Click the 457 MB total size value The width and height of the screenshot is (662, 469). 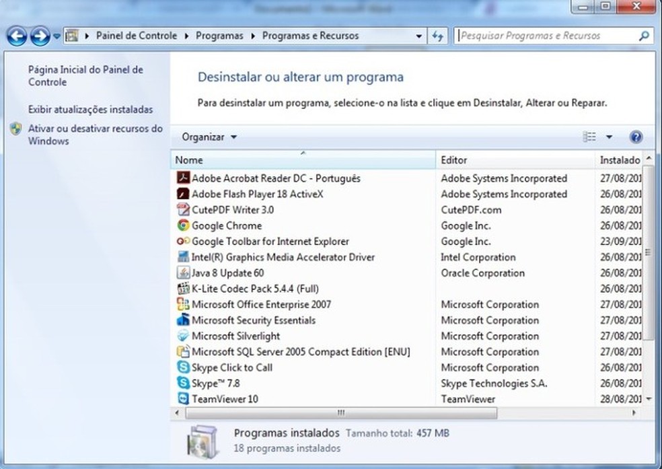point(433,433)
